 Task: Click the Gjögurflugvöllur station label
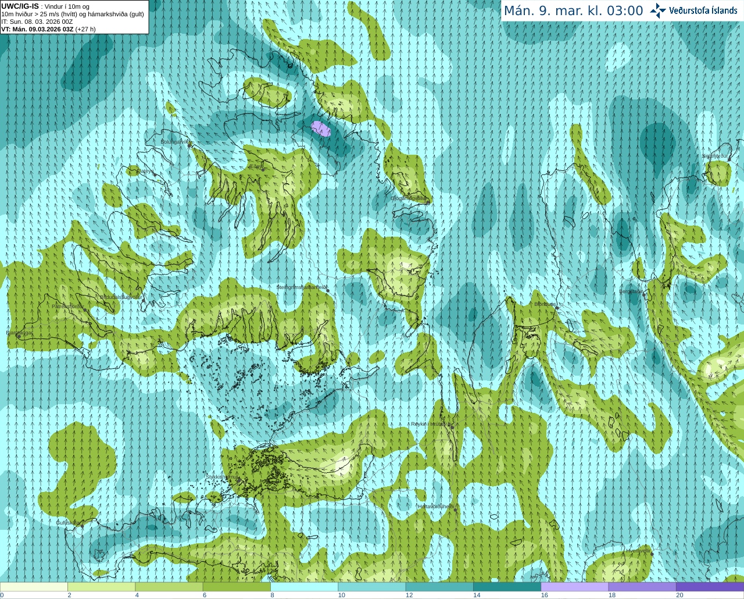[x=408, y=198]
